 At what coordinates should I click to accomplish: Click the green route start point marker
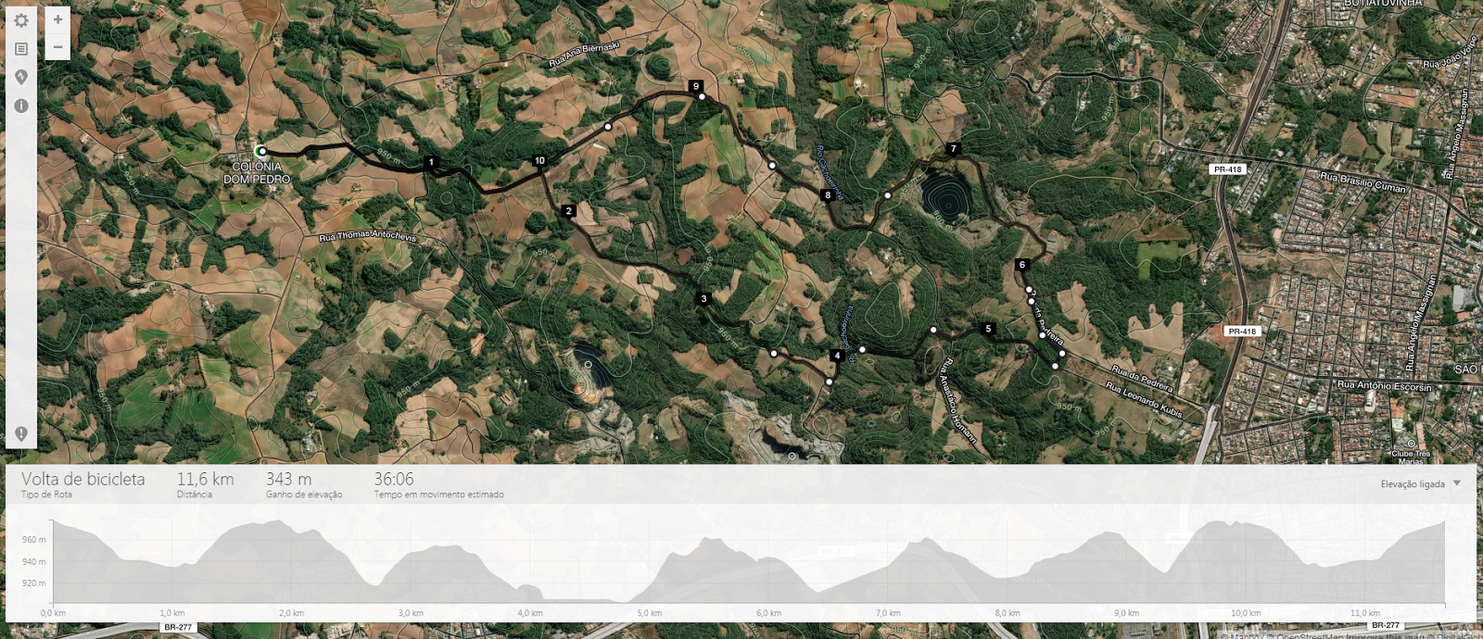[261, 151]
